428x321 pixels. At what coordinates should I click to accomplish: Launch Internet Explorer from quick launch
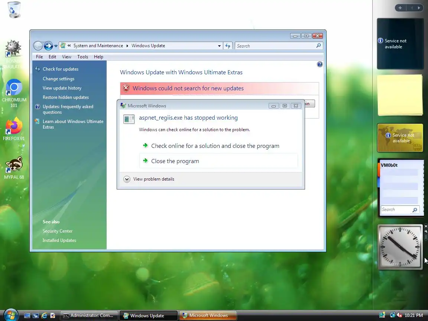coord(44,315)
